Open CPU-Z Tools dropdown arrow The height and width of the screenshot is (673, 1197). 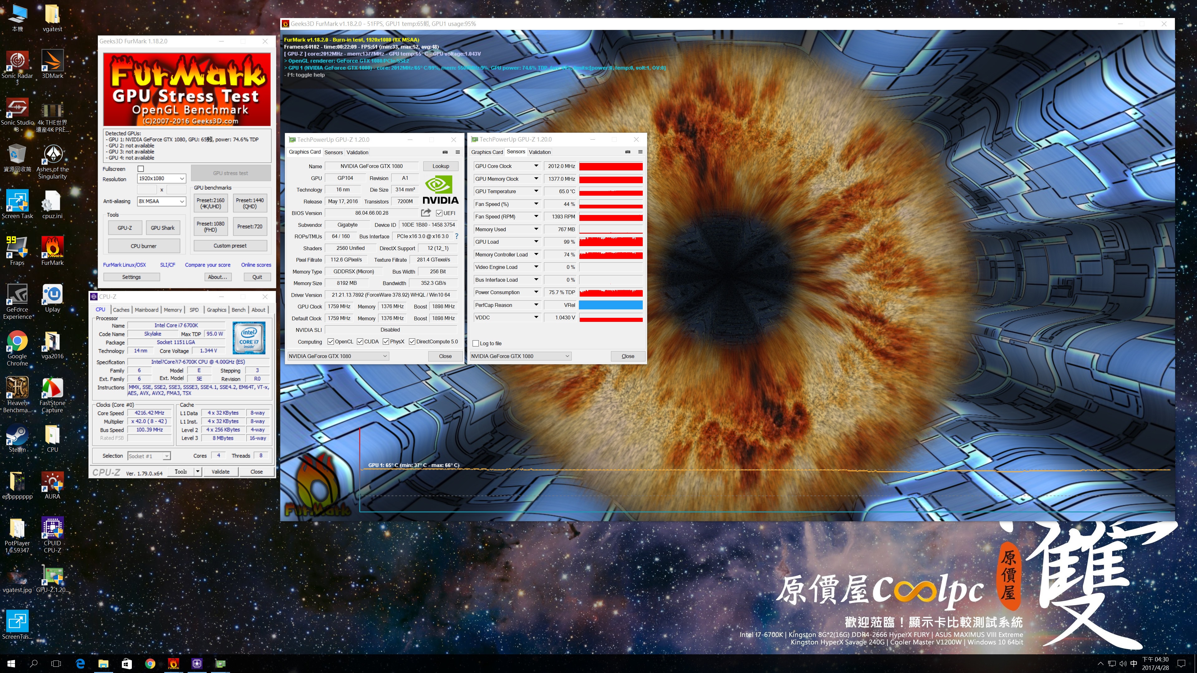pyautogui.click(x=198, y=471)
